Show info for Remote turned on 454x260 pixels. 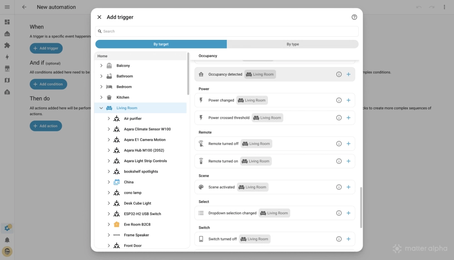click(x=339, y=161)
